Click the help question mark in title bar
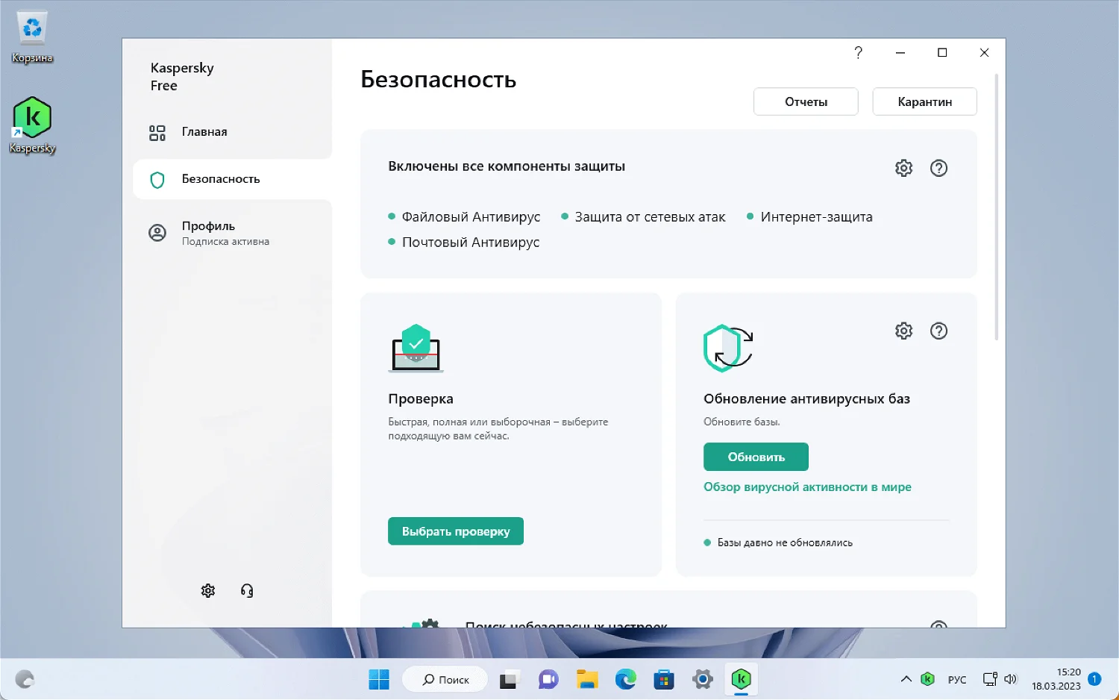Viewport: 1119px width, 700px height. point(858,52)
